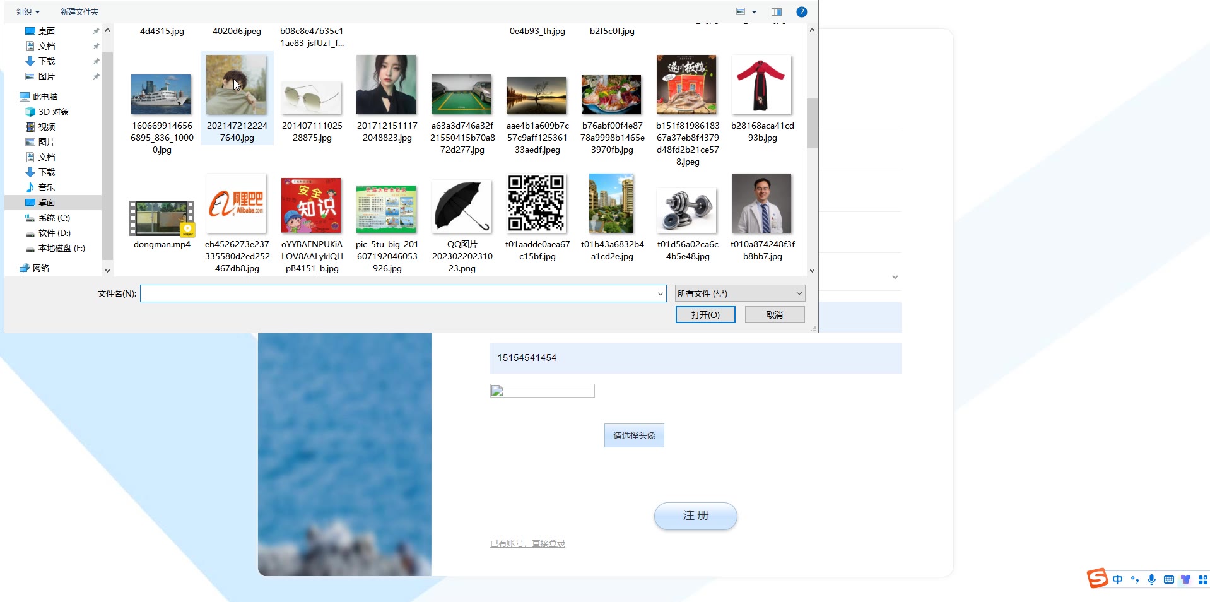The width and height of the screenshot is (1210, 602).
Task: Click the 请选择头像 button on the page
Action: click(x=634, y=435)
